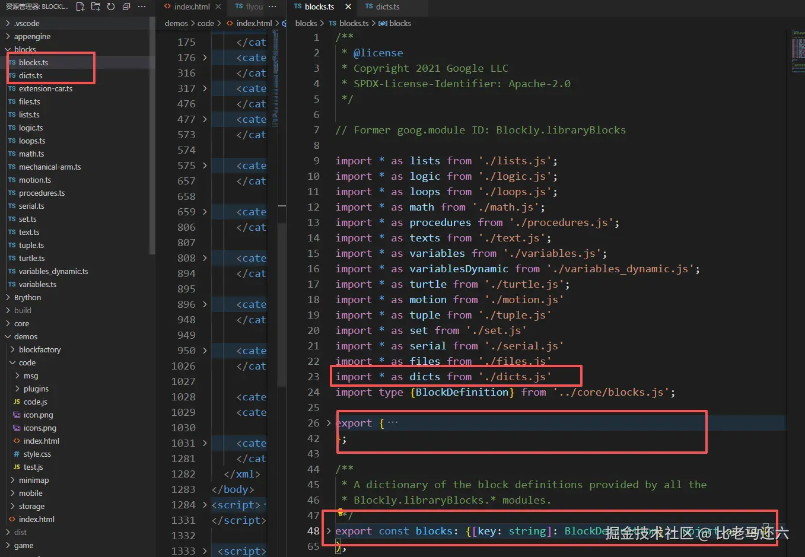The width and height of the screenshot is (805, 557).
Task: Click 'demos' in left editor breadcrumb
Action: click(x=176, y=23)
